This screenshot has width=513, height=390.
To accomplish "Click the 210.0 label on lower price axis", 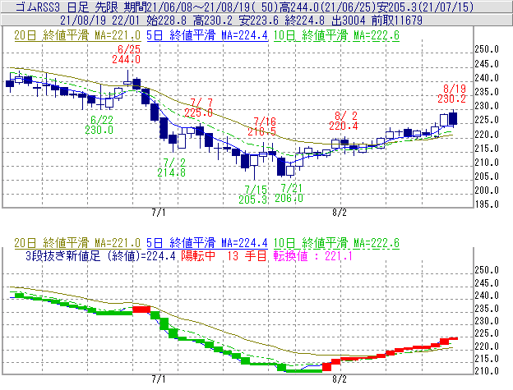I will click(487, 371).
